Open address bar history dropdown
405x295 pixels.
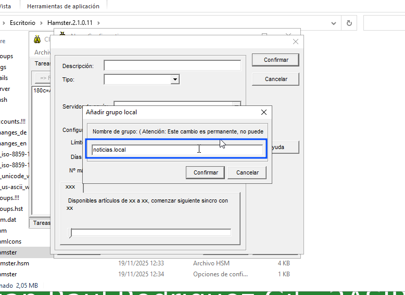click(x=334, y=23)
